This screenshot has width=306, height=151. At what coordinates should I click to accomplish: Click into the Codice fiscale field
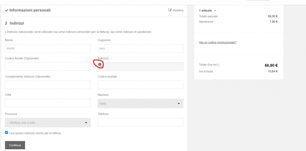[x=48, y=67]
